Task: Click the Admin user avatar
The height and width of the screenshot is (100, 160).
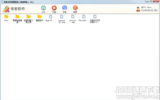Action: pos(138,9)
